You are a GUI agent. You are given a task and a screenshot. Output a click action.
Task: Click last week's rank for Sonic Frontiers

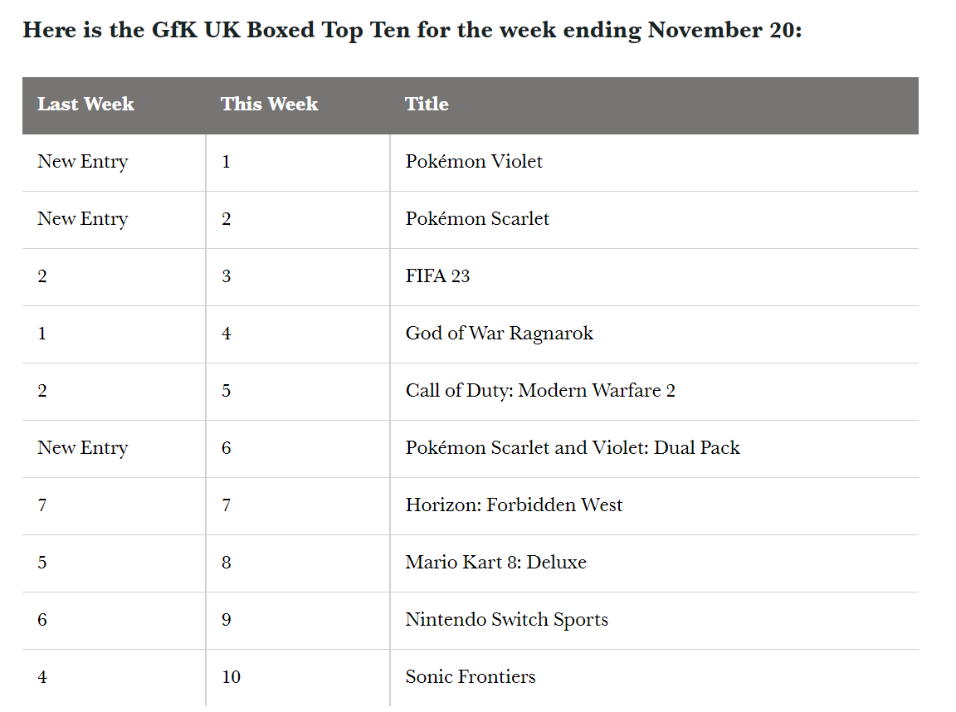[x=42, y=677]
